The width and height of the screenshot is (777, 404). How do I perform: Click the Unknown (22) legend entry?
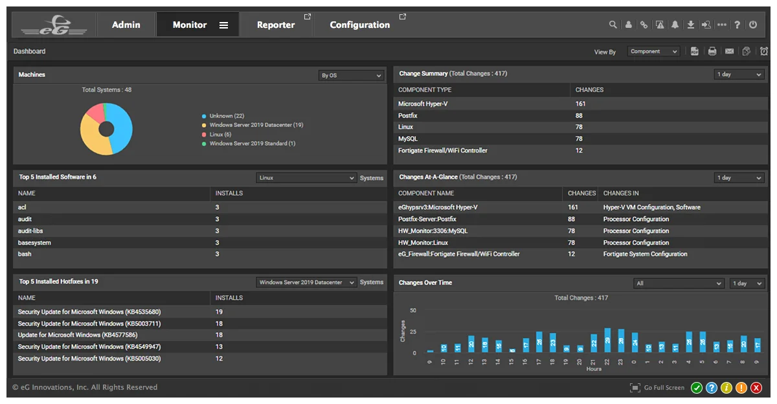(223, 116)
